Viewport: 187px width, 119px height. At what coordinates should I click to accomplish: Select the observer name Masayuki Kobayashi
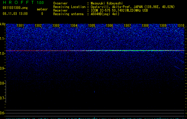pos(107,3)
